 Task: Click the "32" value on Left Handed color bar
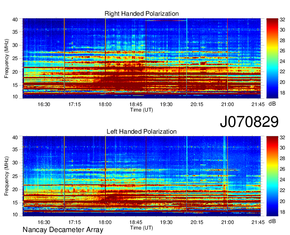pyautogui.click(x=282, y=138)
